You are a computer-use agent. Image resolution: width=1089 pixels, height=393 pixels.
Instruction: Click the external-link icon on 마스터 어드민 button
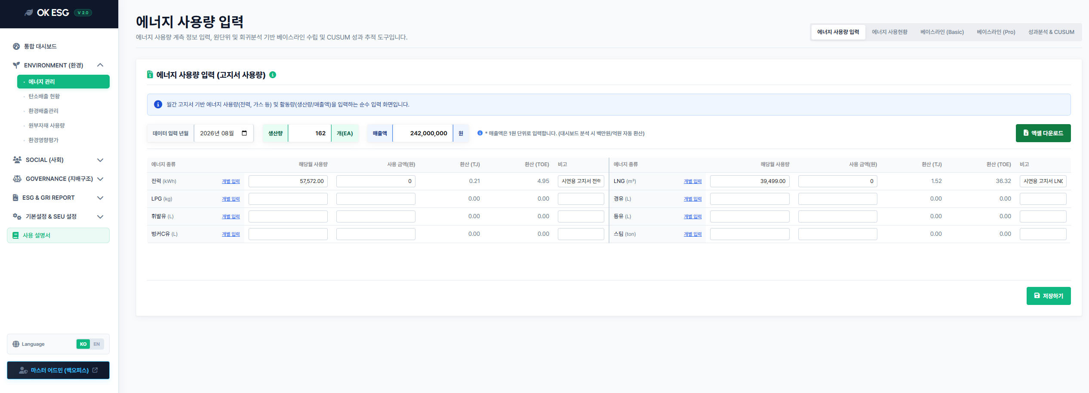(95, 370)
